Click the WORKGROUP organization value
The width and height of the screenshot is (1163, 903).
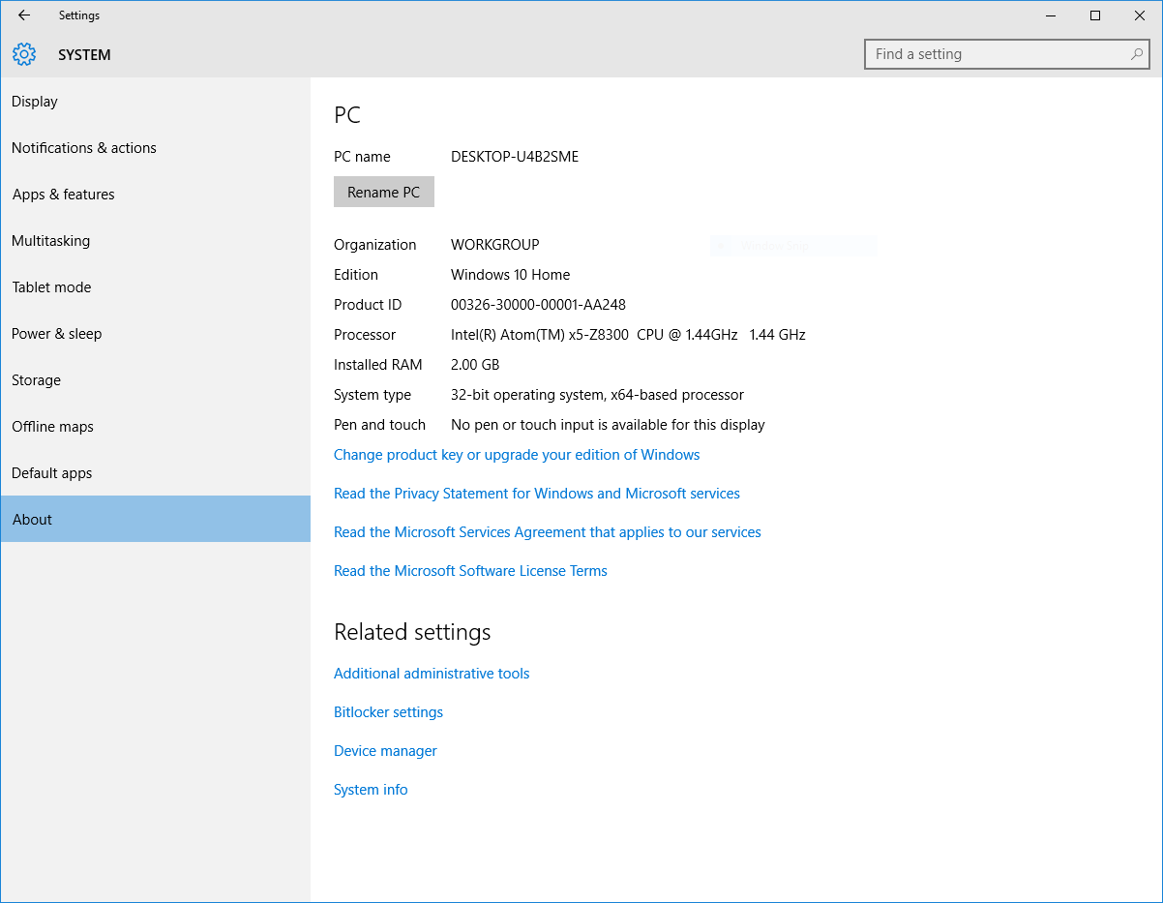coord(495,245)
